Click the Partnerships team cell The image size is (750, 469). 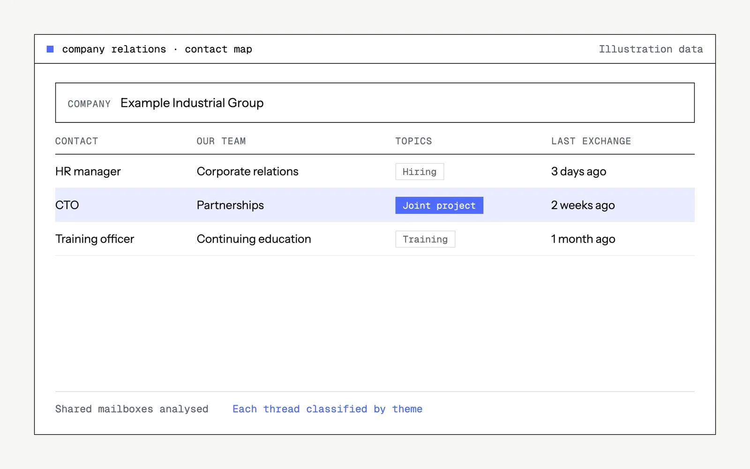click(x=230, y=205)
